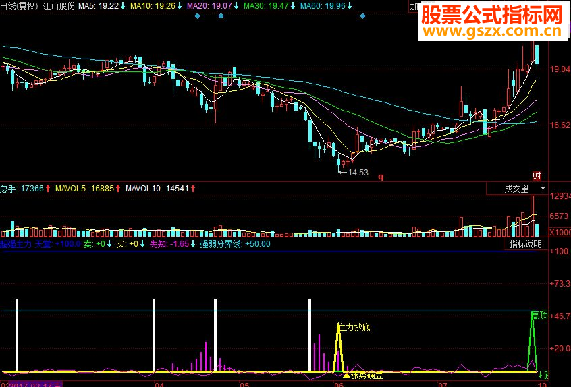Click the 主力抄底 signal label
The height and width of the screenshot is (387, 571).
[x=354, y=328]
